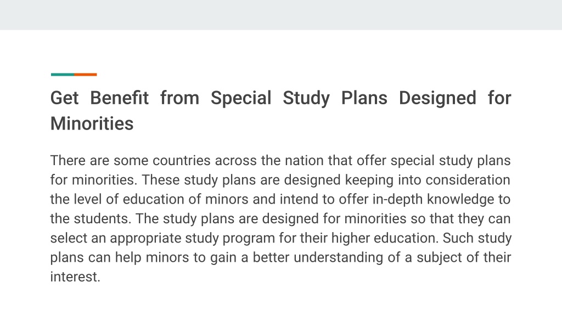Image resolution: width=562 pixels, height=316 pixels.
Task: Click the orange segment of the accent line
Action: pos(86,75)
